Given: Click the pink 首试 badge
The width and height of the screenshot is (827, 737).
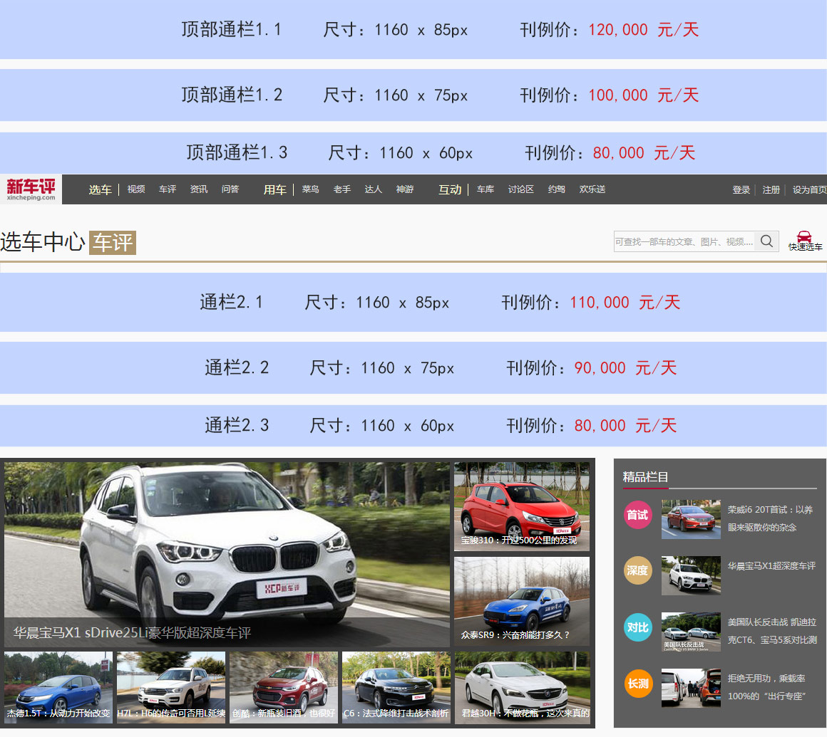Looking at the screenshot, I should click(x=637, y=515).
